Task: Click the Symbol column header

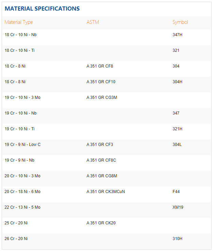Action: (180, 22)
